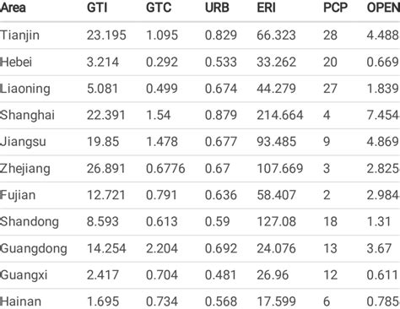The width and height of the screenshot is (400, 309).
Task: Click Shandong's ERI value 127.08
Action: pos(276,222)
